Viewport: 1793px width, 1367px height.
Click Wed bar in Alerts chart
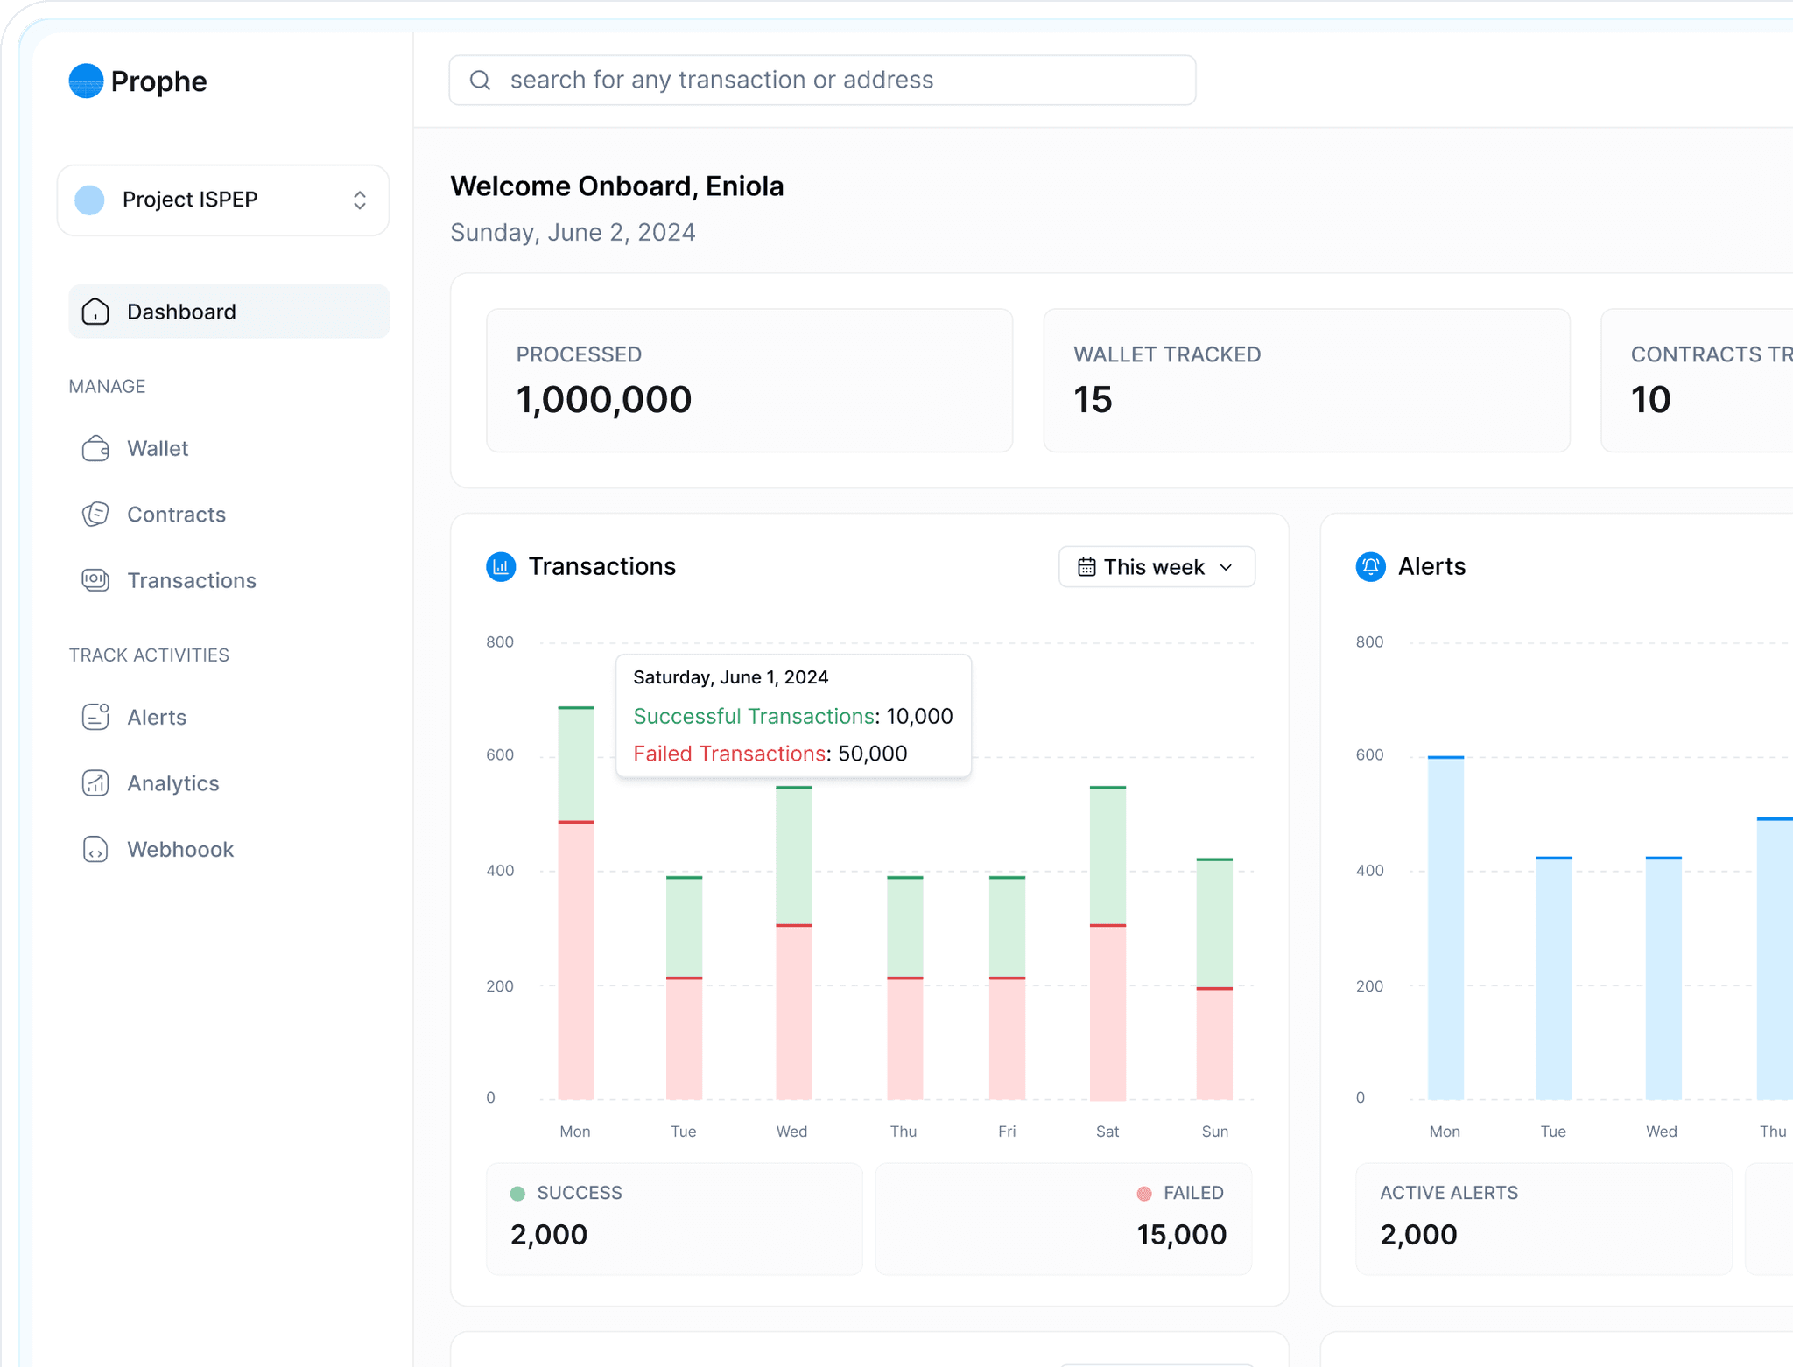[1663, 978]
